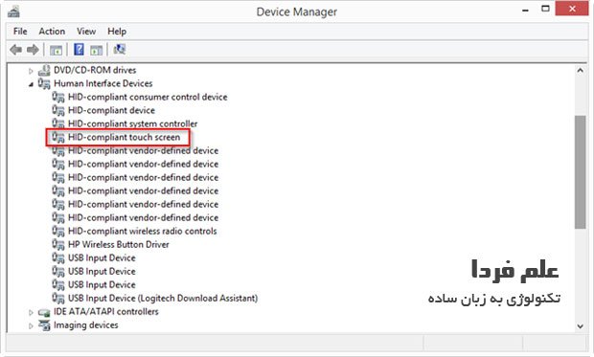Select the HP Wireless Button Driver icon
This screenshot has height=357, width=594.
tap(58, 245)
